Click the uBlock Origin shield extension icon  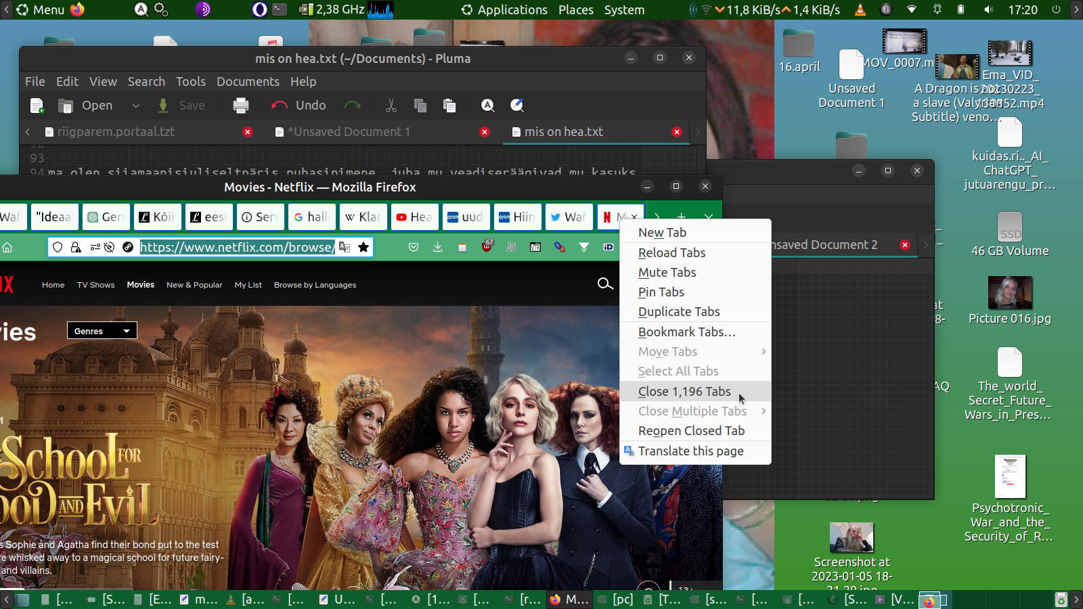click(x=487, y=247)
